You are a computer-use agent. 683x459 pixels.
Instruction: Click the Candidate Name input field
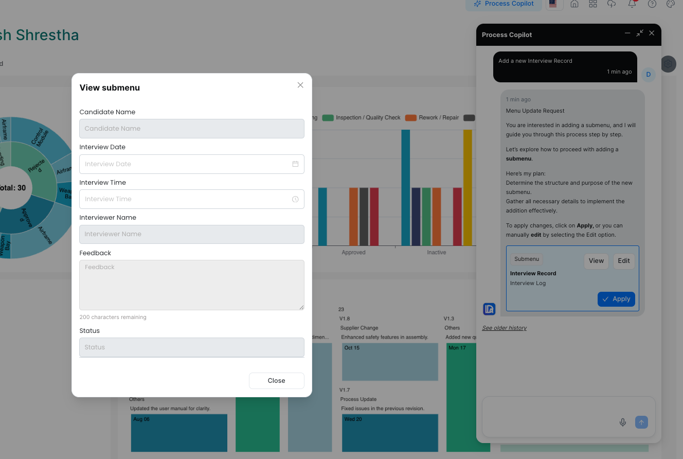[191, 129]
